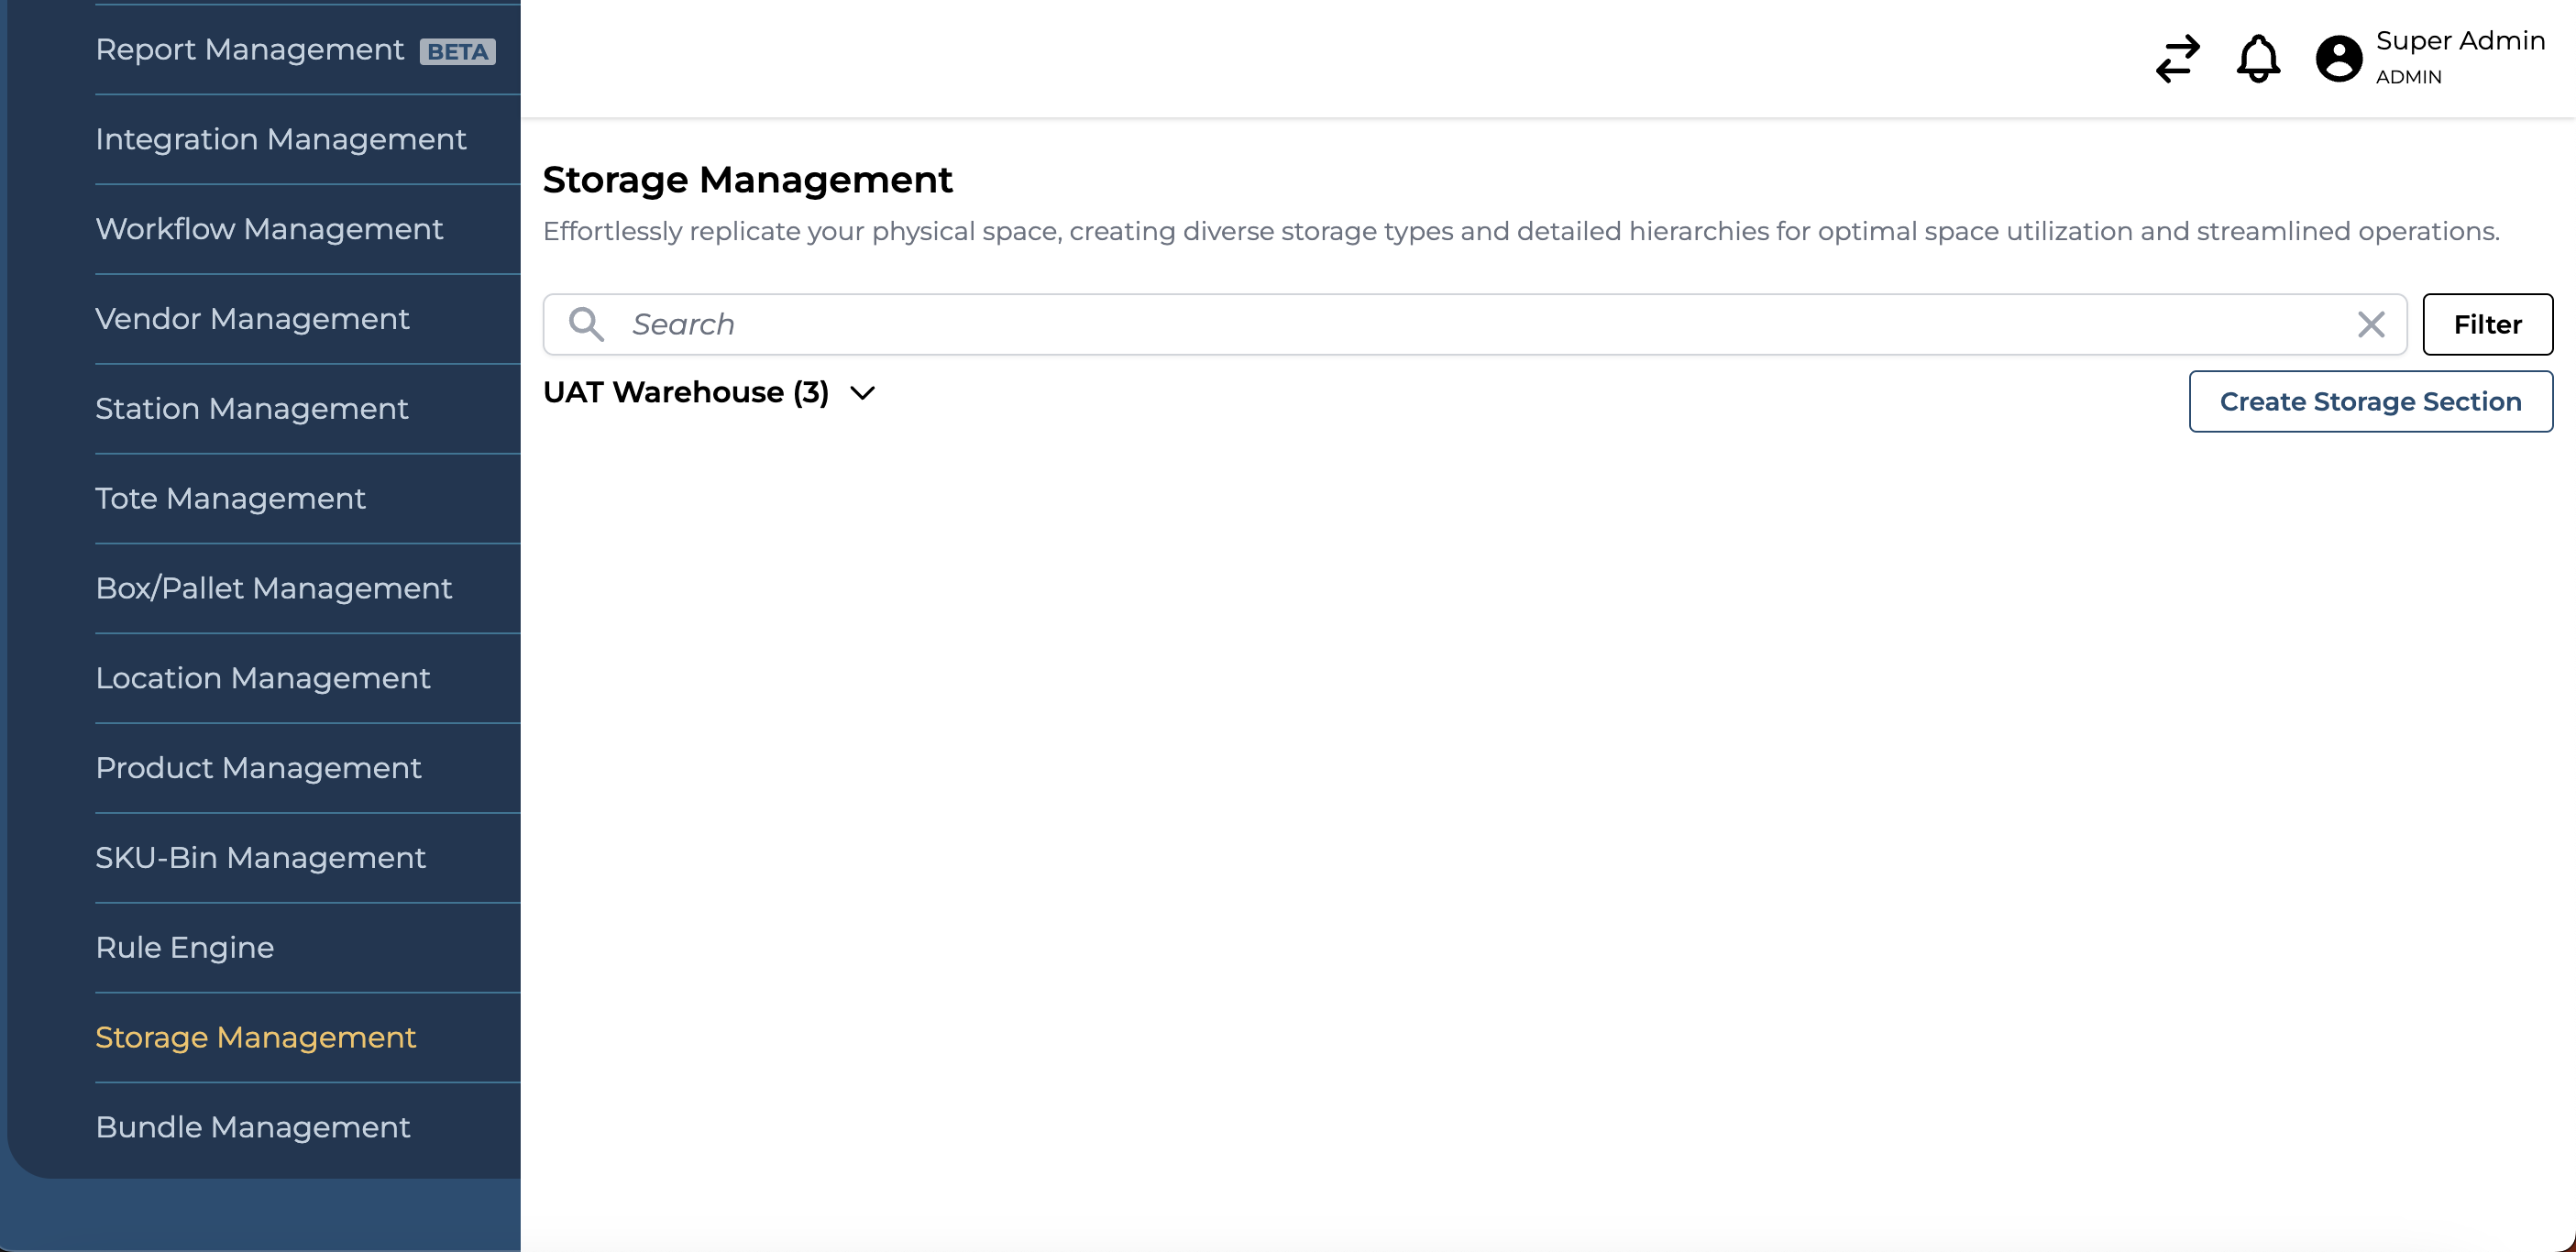Click the Super Admin profile avatar icon
The height and width of the screenshot is (1252, 2576).
click(2338, 59)
